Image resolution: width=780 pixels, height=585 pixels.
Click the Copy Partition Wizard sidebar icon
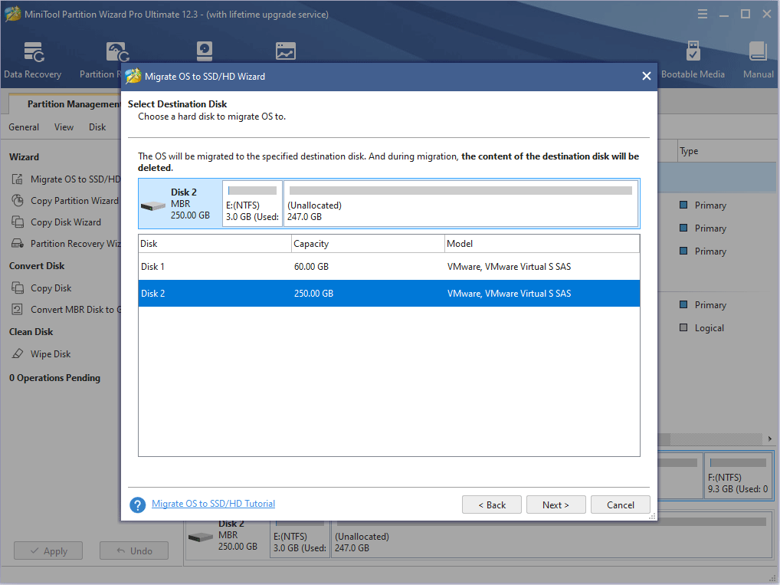click(18, 201)
